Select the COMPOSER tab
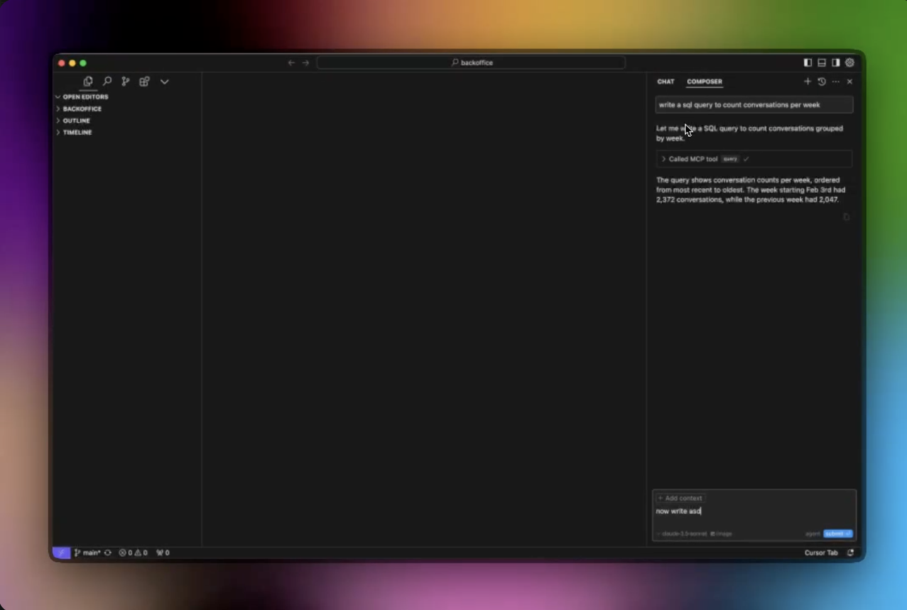Viewport: 907px width, 610px height. coord(704,82)
